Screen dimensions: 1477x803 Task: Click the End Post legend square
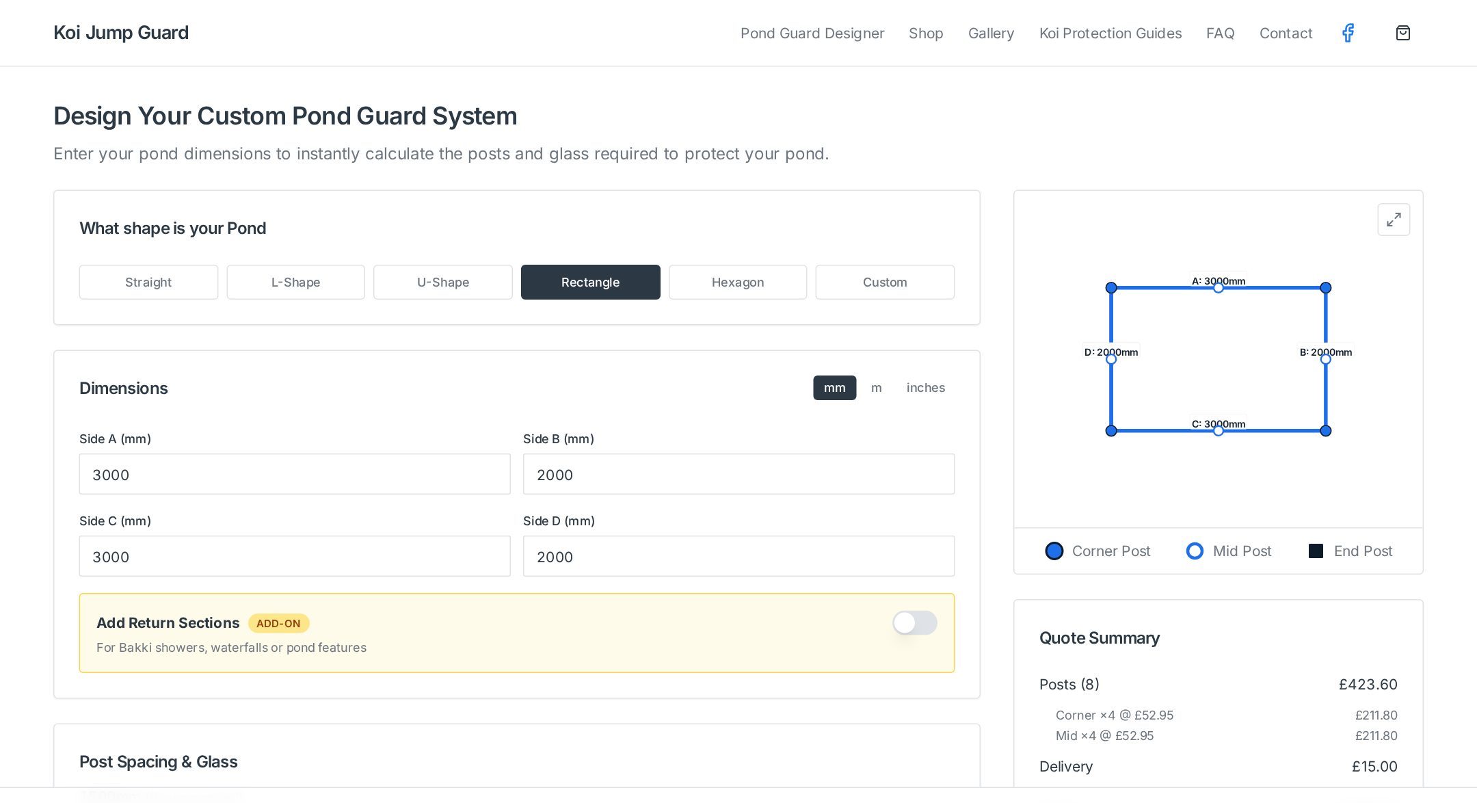pyautogui.click(x=1316, y=551)
